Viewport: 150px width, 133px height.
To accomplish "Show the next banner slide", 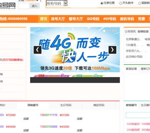I will [112, 50].
